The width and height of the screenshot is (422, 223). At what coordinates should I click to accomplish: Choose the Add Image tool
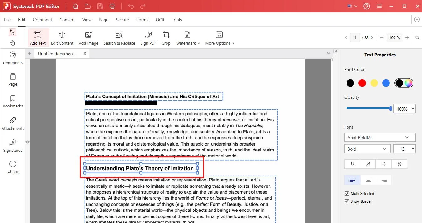tap(88, 38)
